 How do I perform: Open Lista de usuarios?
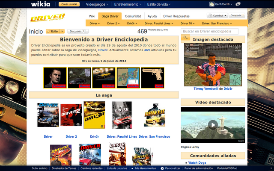(117, 168)
